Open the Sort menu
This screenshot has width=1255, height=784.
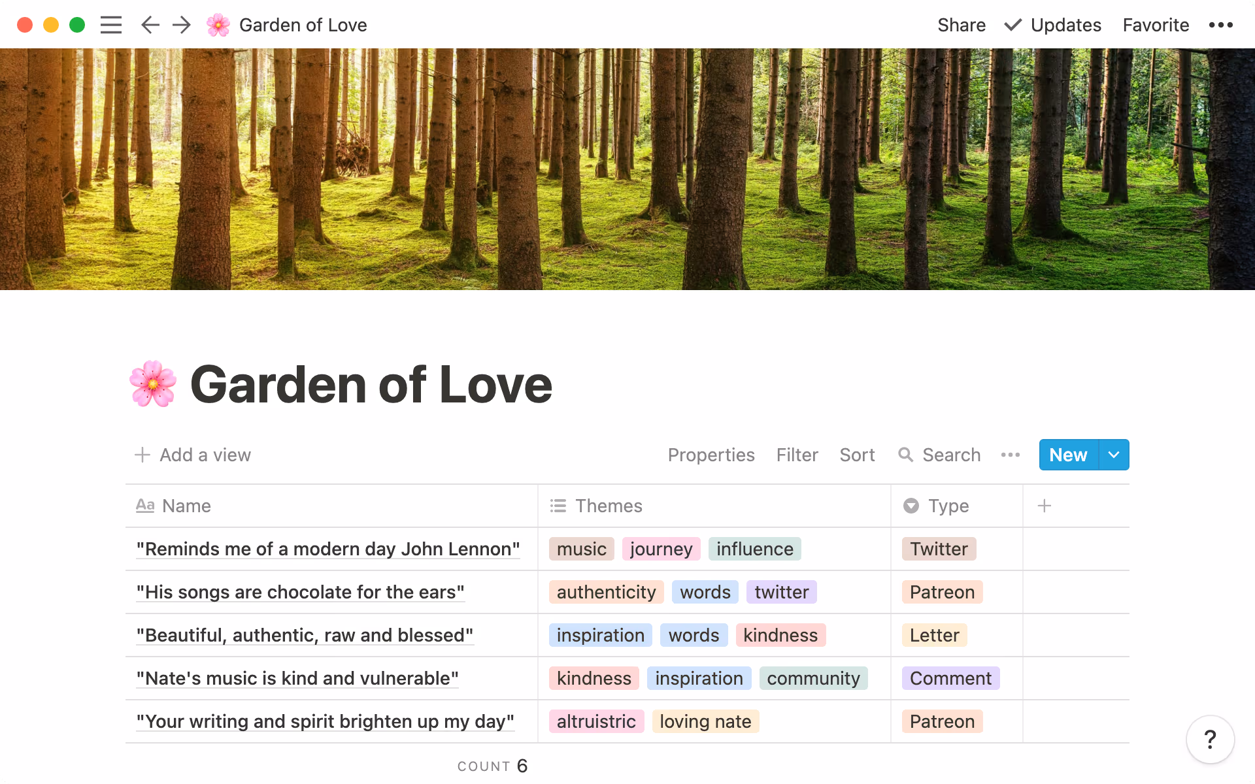857,455
